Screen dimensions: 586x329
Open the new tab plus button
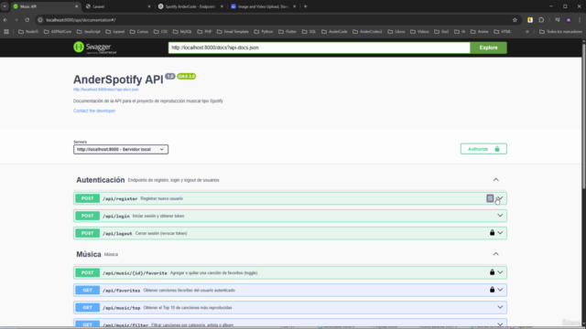click(x=305, y=6)
